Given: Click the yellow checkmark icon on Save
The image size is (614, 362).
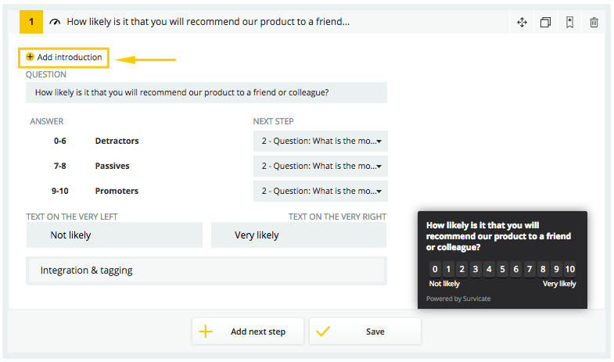Looking at the screenshot, I should click(x=323, y=332).
